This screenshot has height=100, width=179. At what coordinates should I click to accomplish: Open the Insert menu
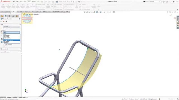(x=25, y=2)
